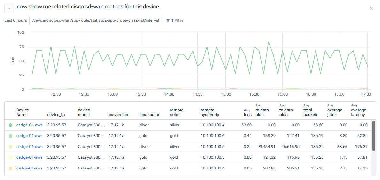Toggle pale yellow swatch for 10.100.100.3 row
380x180 pixels.
[x=11, y=158]
